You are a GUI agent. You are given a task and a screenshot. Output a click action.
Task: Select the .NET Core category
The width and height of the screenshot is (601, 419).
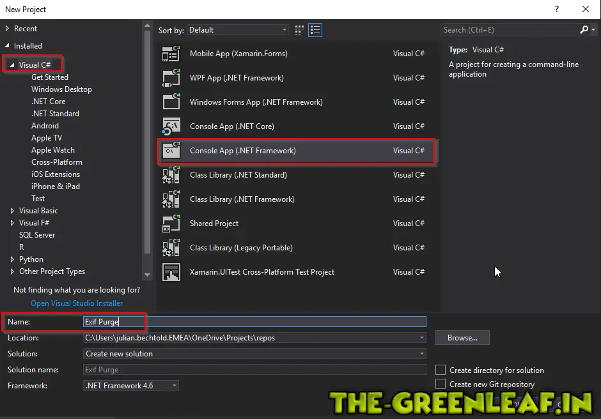pyautogui.click(x=48, y=102)
